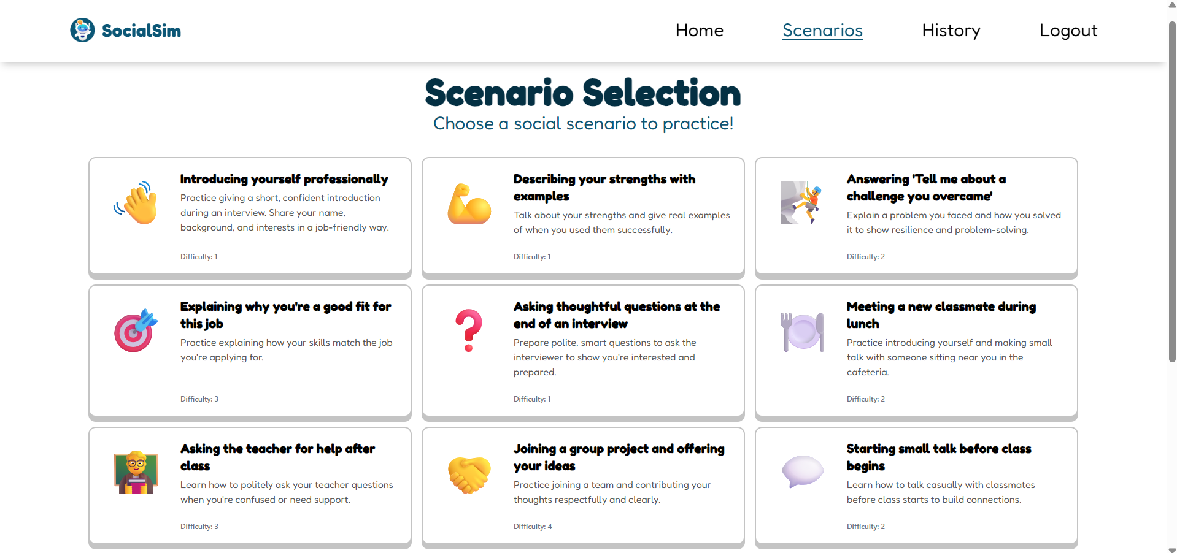
Task: Click the SocialSim robot logo icon
Action: [82, 30]
